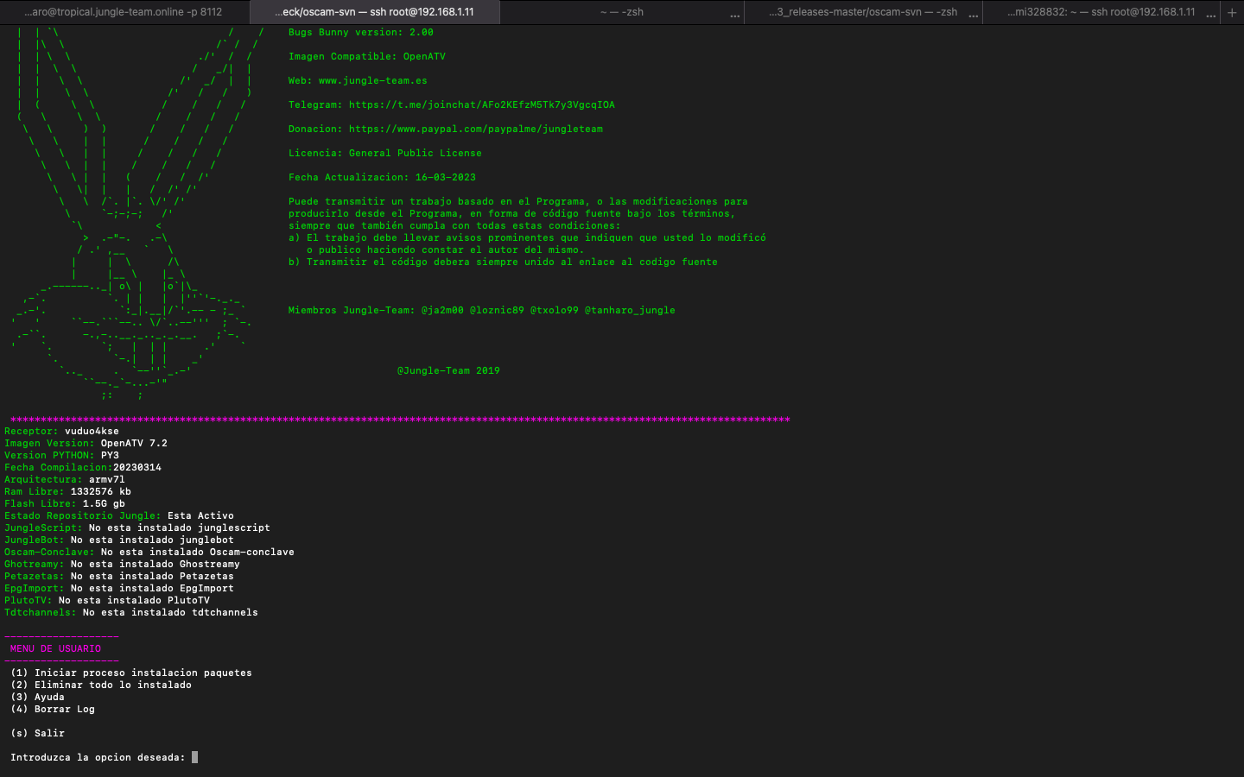
Task: Click the @tanharo_jungle member handle
Action: (630, 310)
